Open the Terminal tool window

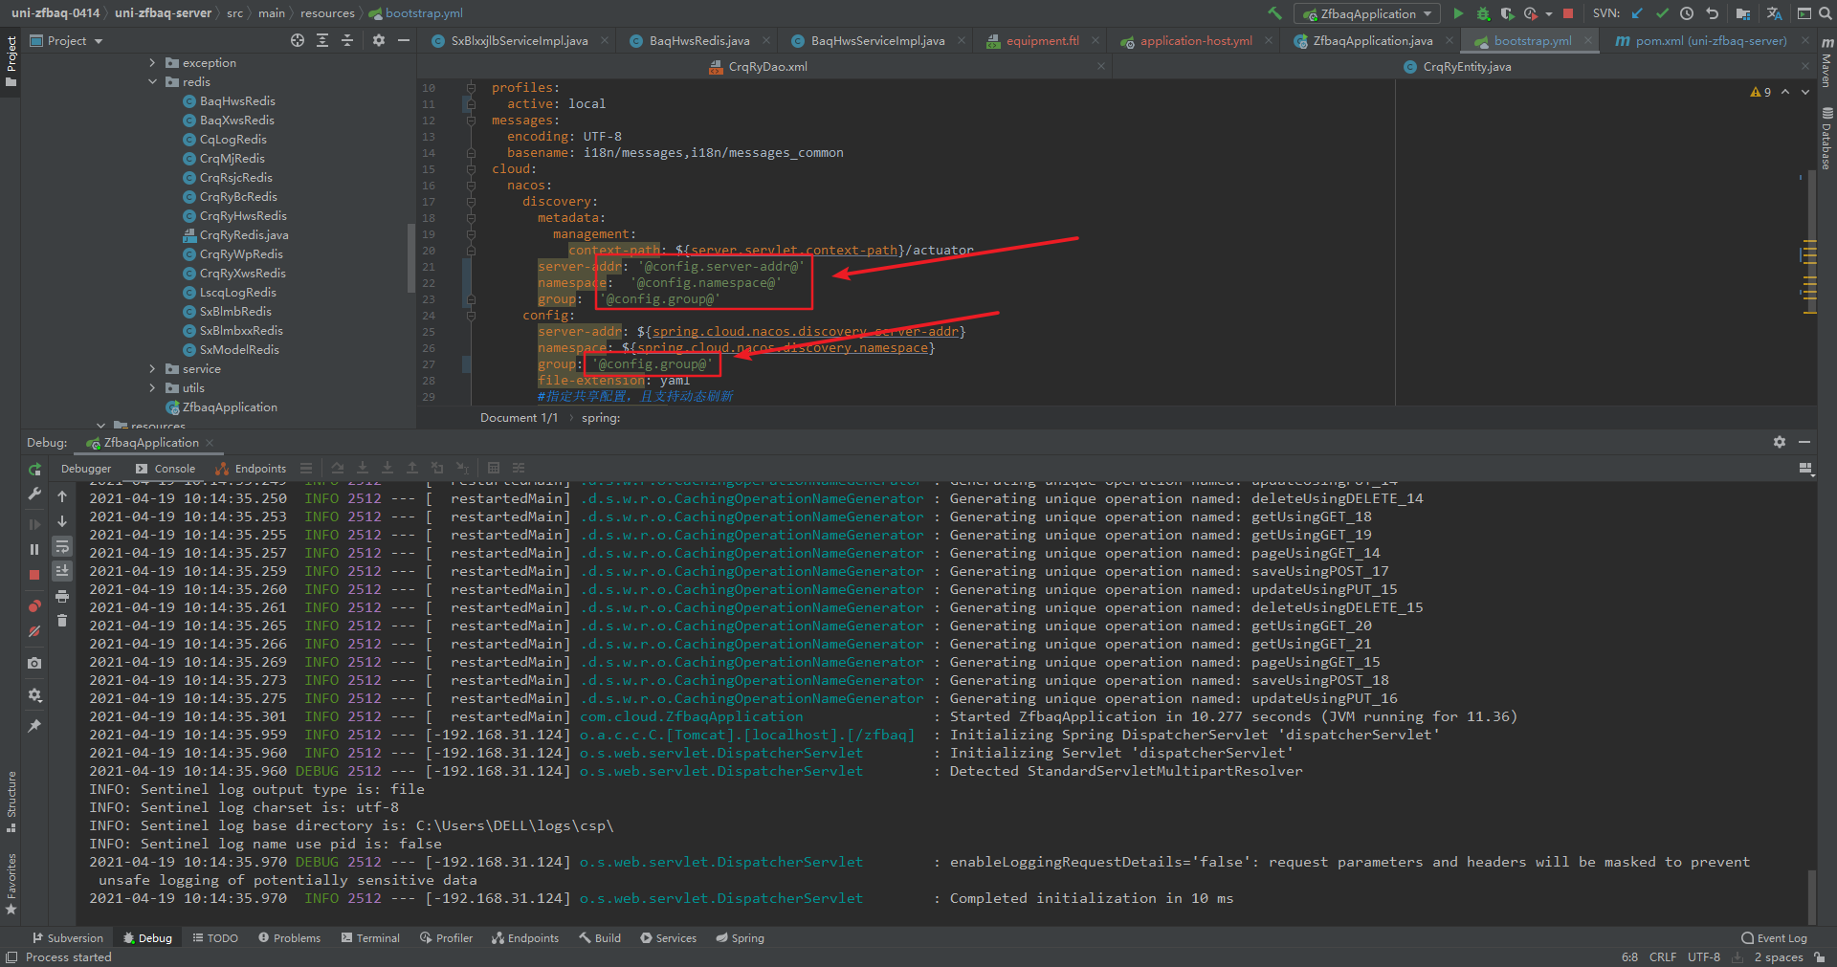(x=370, y=938)
